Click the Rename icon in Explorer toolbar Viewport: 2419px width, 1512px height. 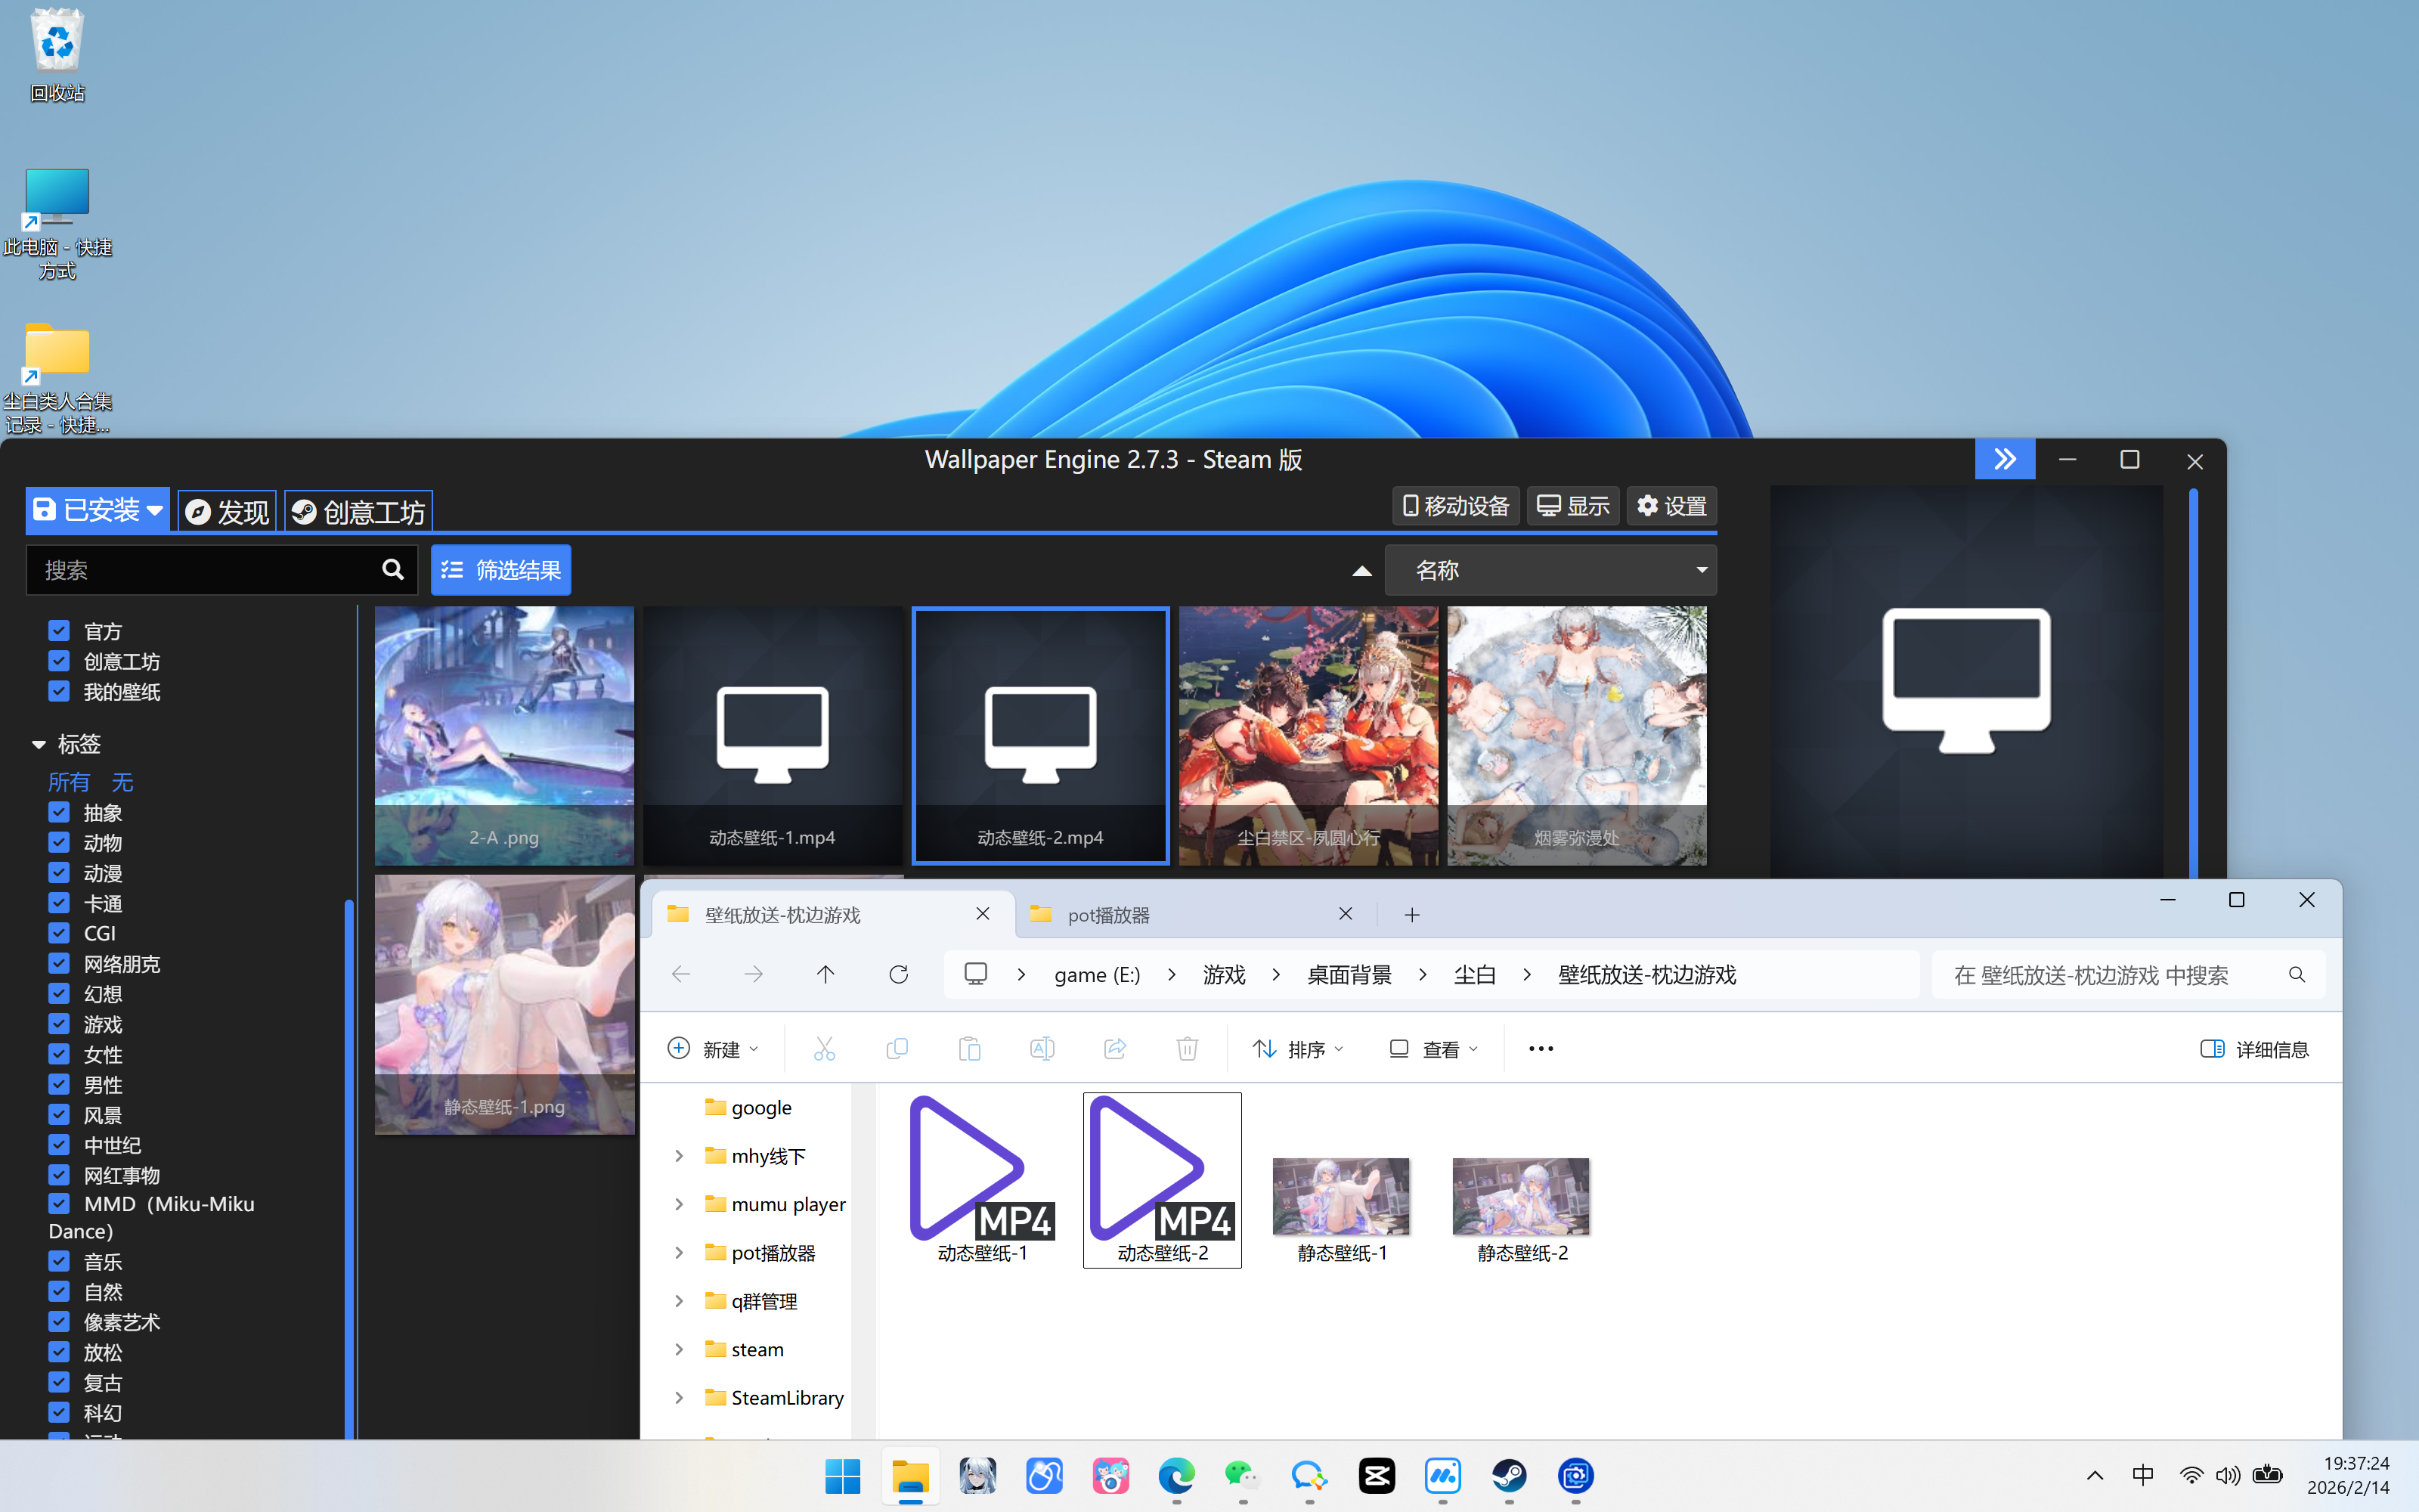point(1042,1049)
